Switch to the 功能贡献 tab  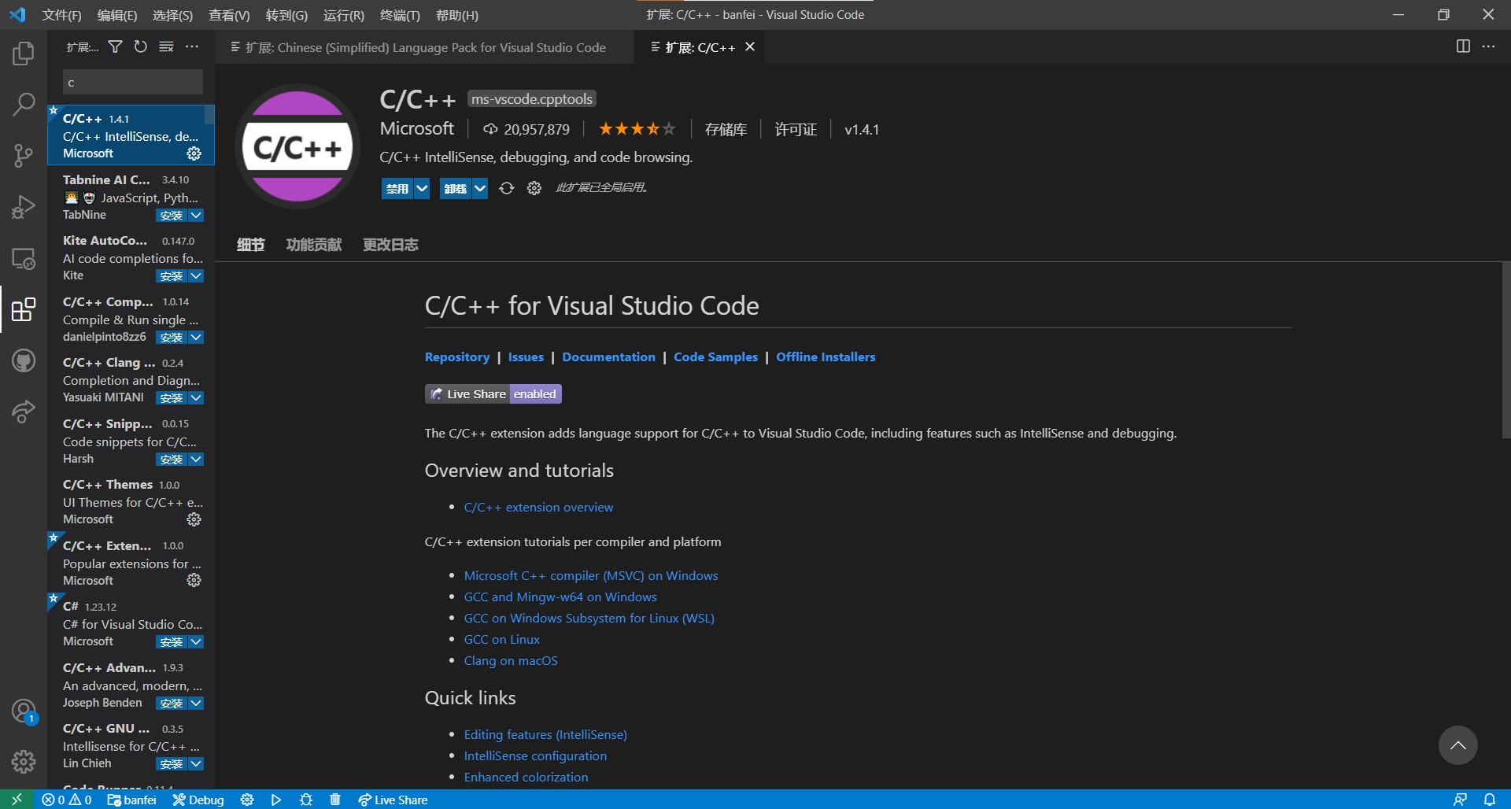click(313, 244)
